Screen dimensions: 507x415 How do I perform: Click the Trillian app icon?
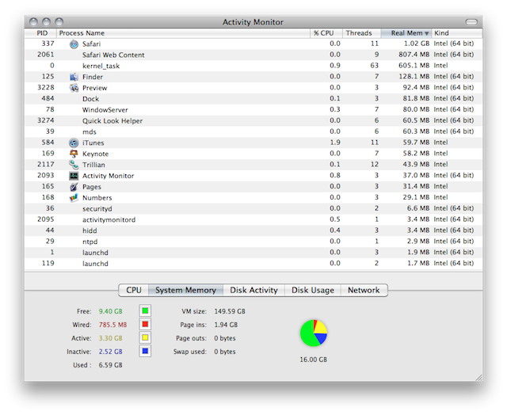click(74, 165)
